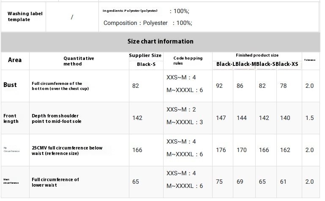Click Full circumference of lower waist text
325x201 pixels.
click(x=55, y=182)
